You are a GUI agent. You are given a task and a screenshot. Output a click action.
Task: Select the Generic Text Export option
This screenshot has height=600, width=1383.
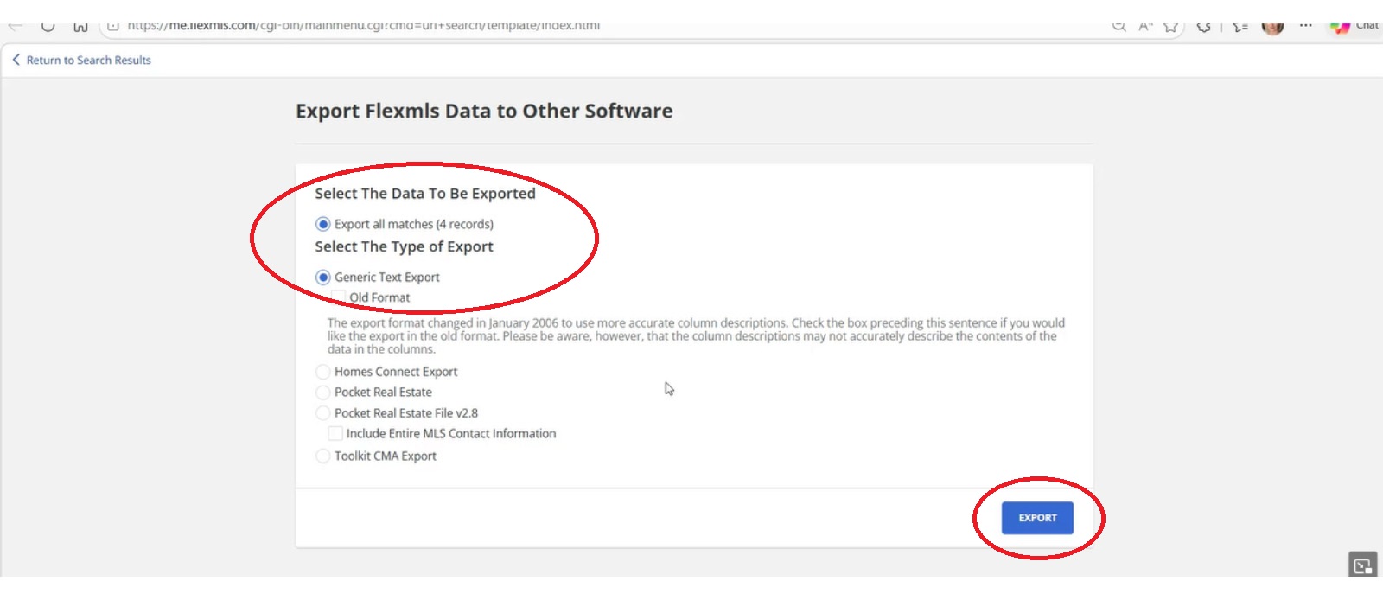(x=323, y=278)
